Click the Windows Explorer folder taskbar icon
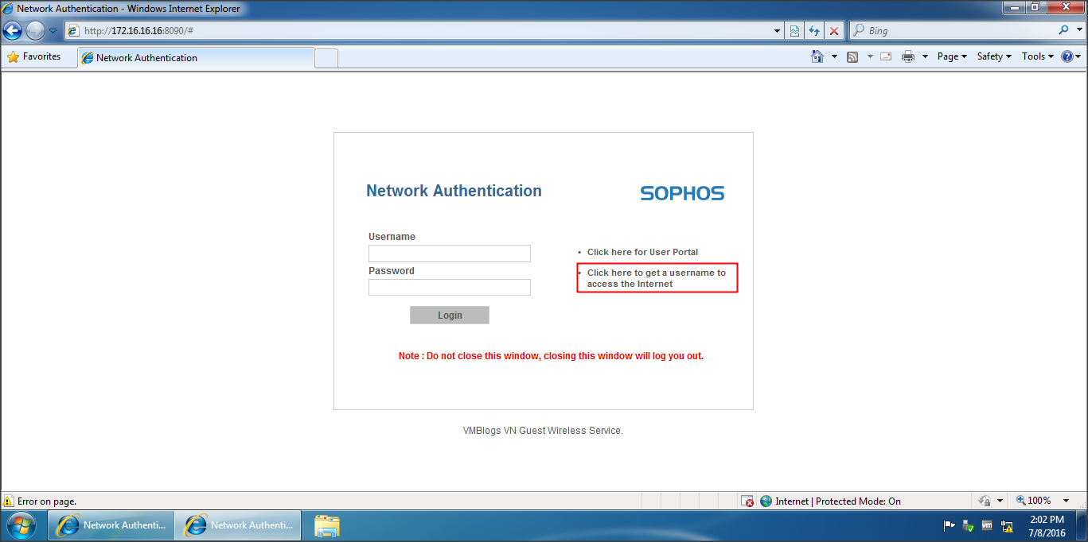1088x542 pixels. 326,525
